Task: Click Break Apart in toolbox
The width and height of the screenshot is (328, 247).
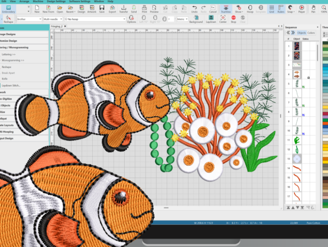Action: 8,73
